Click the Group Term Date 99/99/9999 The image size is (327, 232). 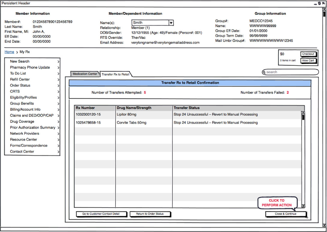pyautogui.click(x=258, y=36)
